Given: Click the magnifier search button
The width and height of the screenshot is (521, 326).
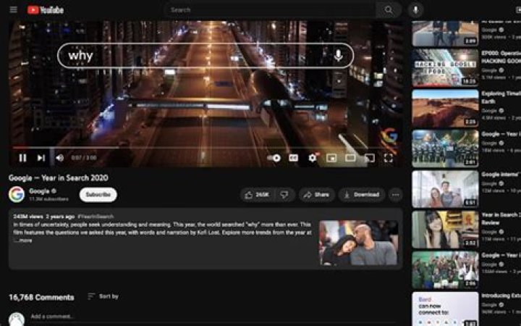Looking at the screenshot, I should point(389,10).
